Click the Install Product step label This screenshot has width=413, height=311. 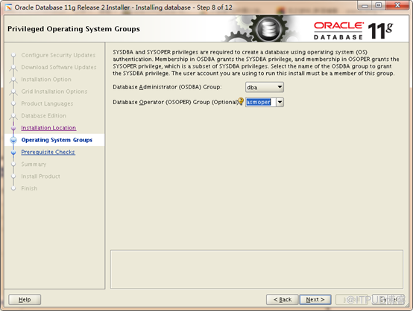[x=40, y=176]
